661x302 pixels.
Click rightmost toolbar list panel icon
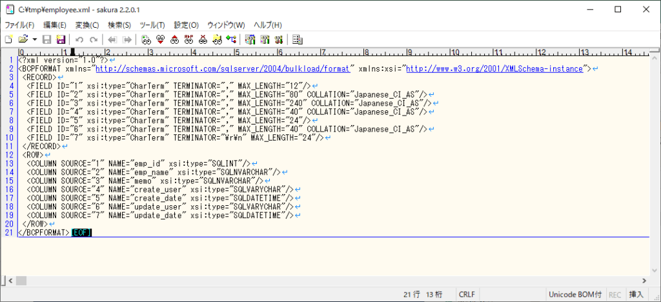[x=298, y=40]
